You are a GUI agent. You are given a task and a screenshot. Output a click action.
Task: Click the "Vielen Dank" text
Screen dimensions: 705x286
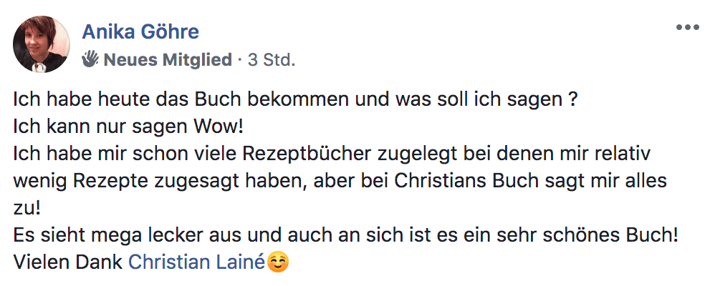(x=68, y=262)
